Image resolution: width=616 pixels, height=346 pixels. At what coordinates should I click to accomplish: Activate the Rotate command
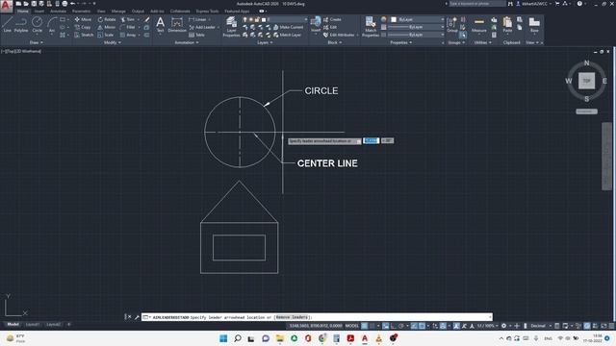[107, 19]
